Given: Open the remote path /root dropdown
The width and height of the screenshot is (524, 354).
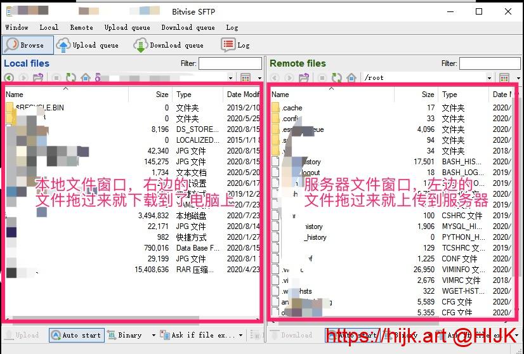Looking at the screenshot, I should pos(489,78).
